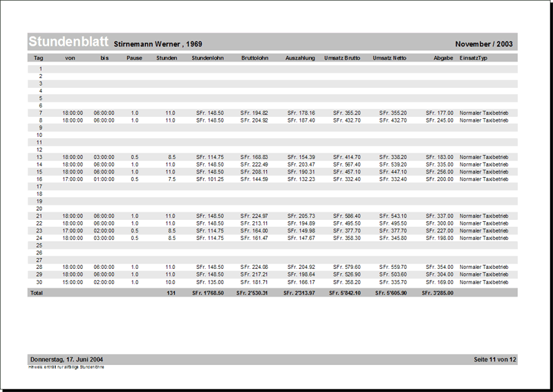This screenshot has width=553, height=392.
Task: Select total Umsatz Brutto SFr. 5'842.10
Action: click(345, 293)
